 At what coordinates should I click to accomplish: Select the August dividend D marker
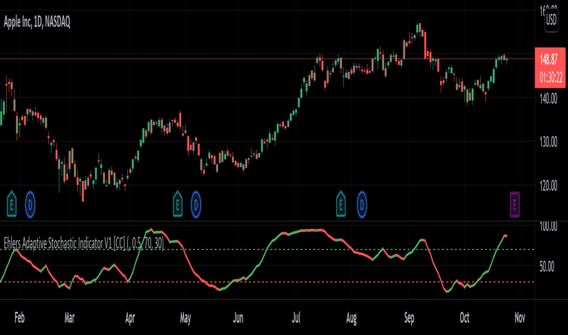click(362, 205)
